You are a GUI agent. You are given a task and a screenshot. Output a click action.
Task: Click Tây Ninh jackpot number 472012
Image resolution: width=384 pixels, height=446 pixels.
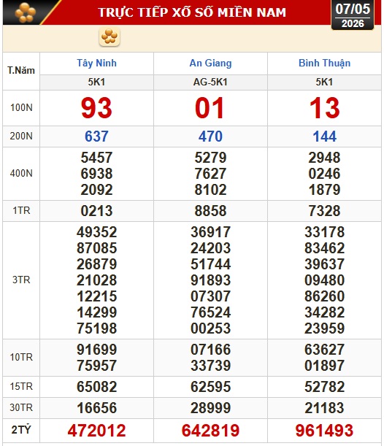click(96, 431)
